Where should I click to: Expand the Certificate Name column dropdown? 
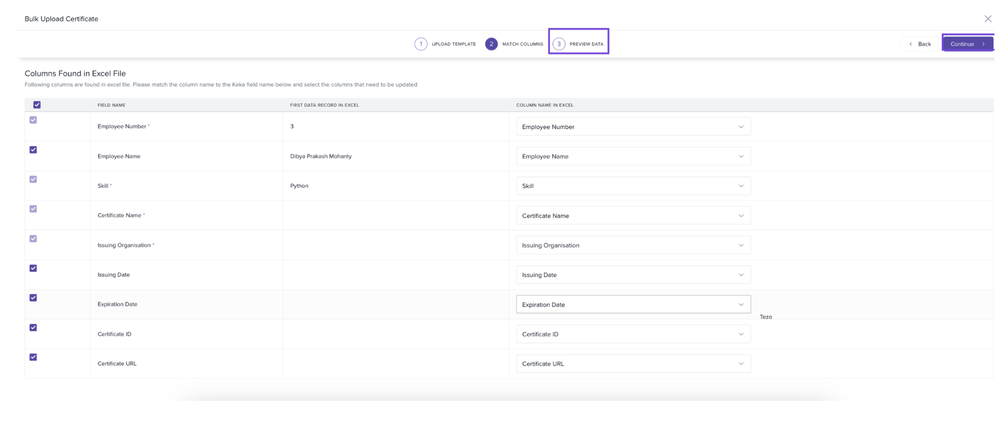(x=633, y=216)
